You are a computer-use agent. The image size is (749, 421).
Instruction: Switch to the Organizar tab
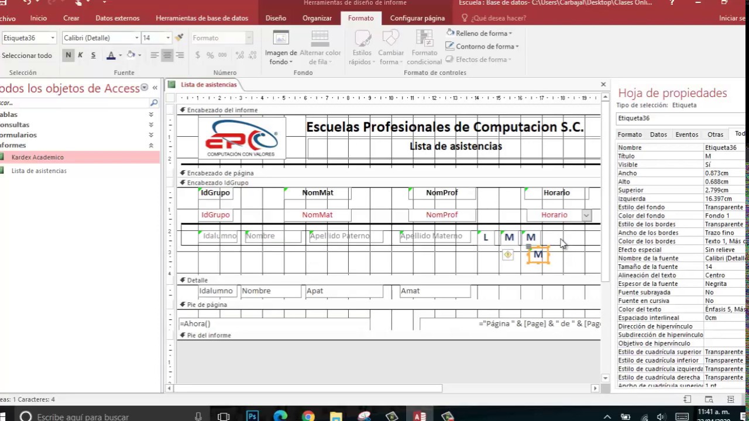317,18
